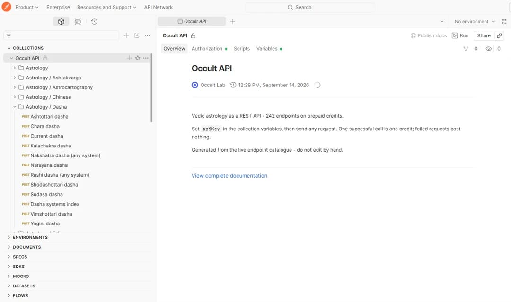Select the Overview tab
Screen dimensions: 511x302
174,49
